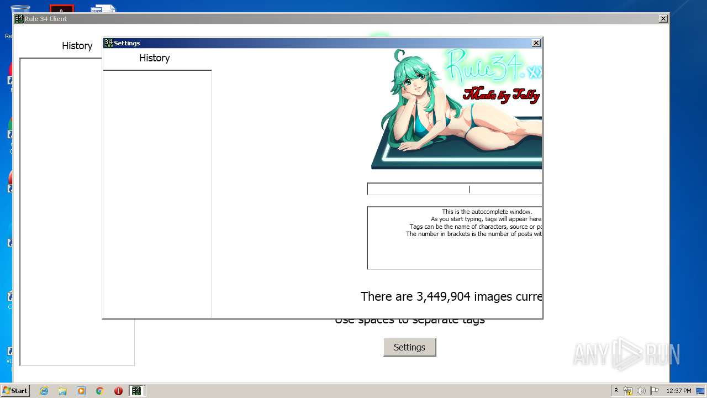Click the Rule34 banner image
This screenshot has height=398, width=707.
click(x=456, y=109)
